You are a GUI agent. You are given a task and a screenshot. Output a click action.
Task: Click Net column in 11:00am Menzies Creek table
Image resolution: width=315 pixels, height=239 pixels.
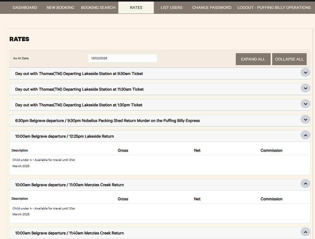click(197, 199)
